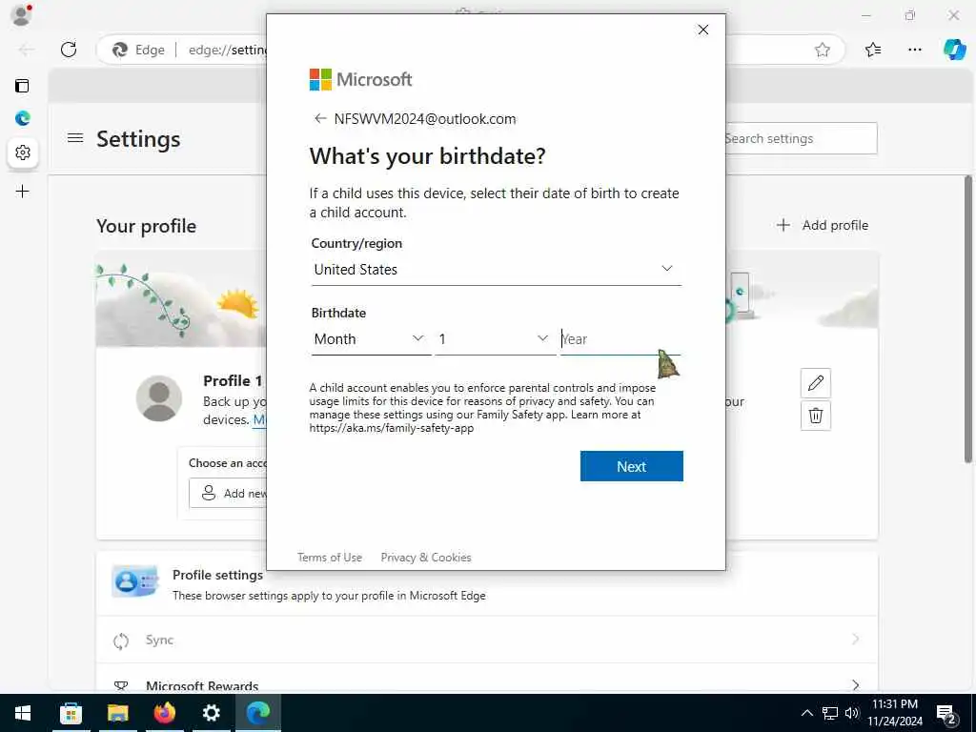976x732 pixels.
Task: Click the taskbar clock and date
Action: [x=895, y=713]
